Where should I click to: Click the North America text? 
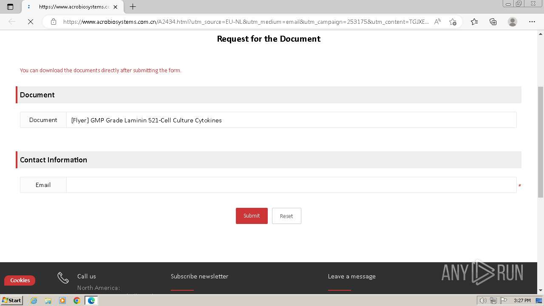coord(99,288)
